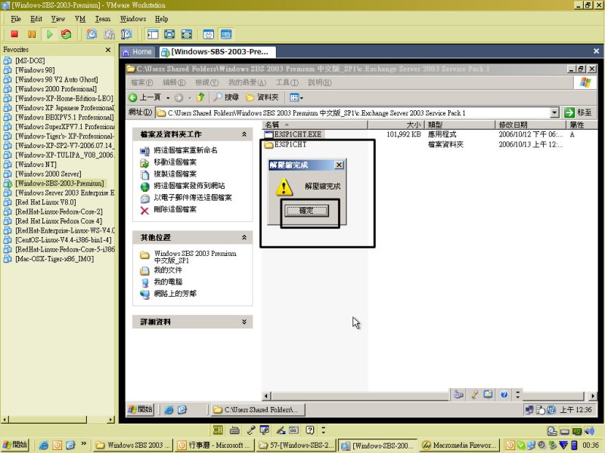605x453 pixels.
Task: Open the File menu in VMware Workstation
Action: coord(16,19)
